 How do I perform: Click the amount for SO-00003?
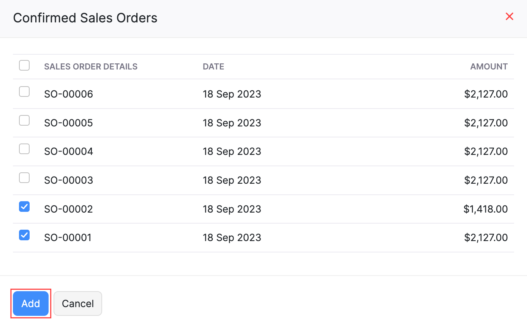(486, 180)
